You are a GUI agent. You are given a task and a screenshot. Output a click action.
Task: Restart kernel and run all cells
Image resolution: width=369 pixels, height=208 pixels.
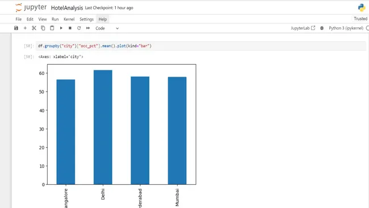88,28
